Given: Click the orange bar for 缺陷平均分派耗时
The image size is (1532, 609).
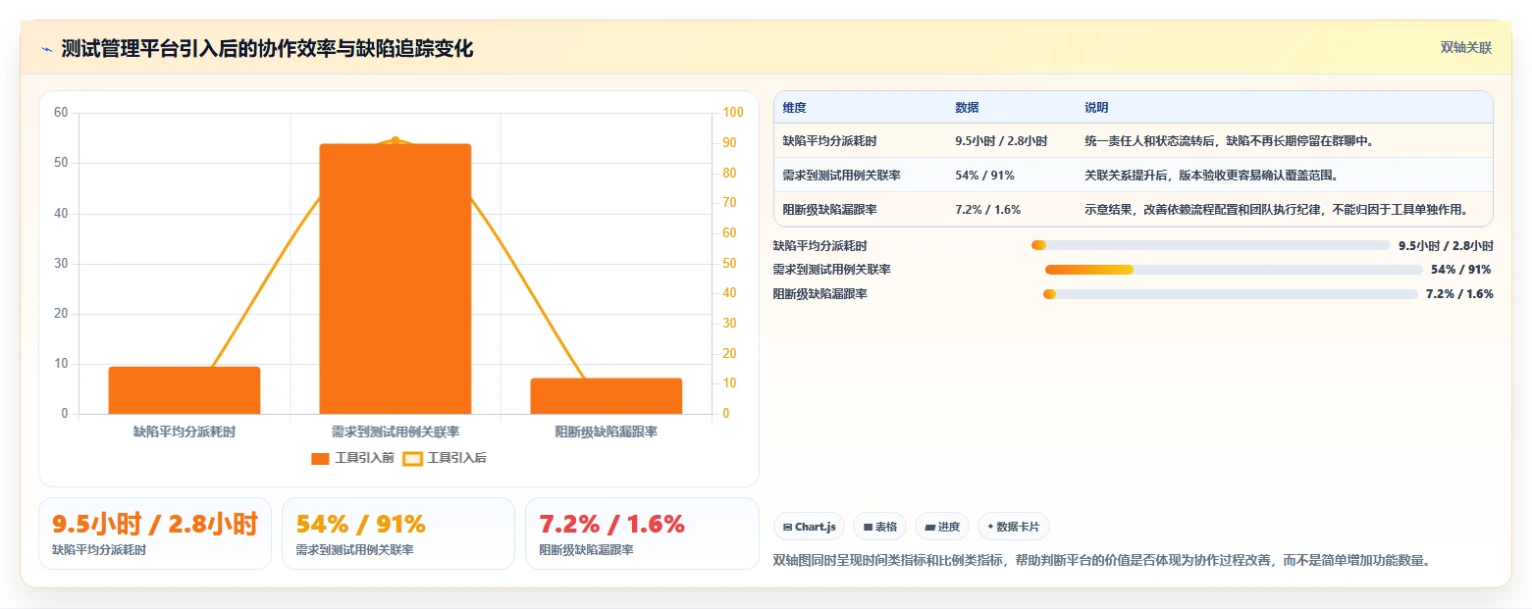Looking at the screenshot, I should [185, 390].
